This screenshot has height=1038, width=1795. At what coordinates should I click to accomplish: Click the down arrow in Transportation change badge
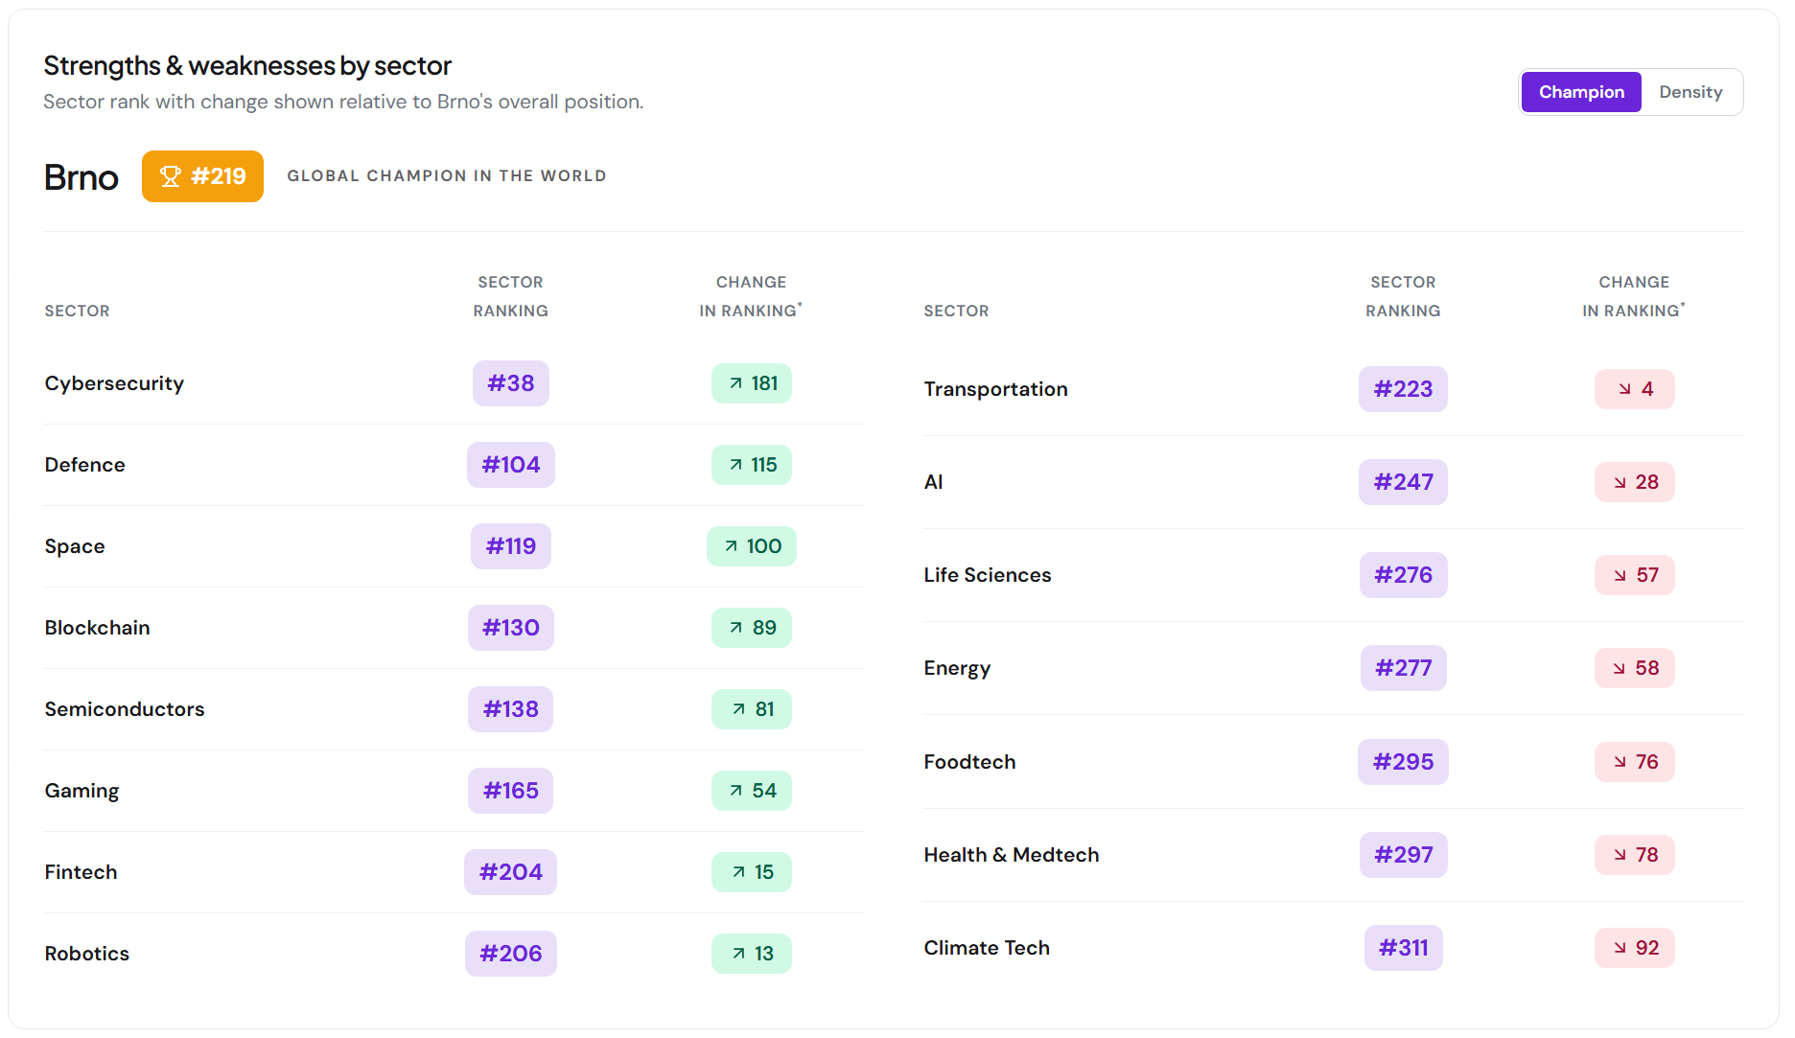[x=1624, y=389]
